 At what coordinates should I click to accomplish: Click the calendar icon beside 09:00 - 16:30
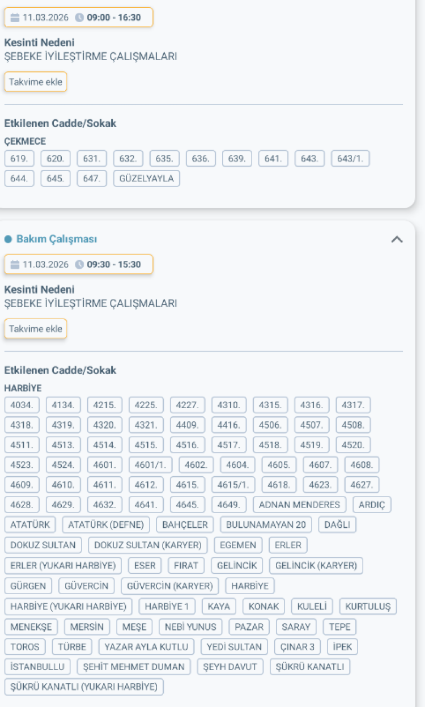coord(15,18)
